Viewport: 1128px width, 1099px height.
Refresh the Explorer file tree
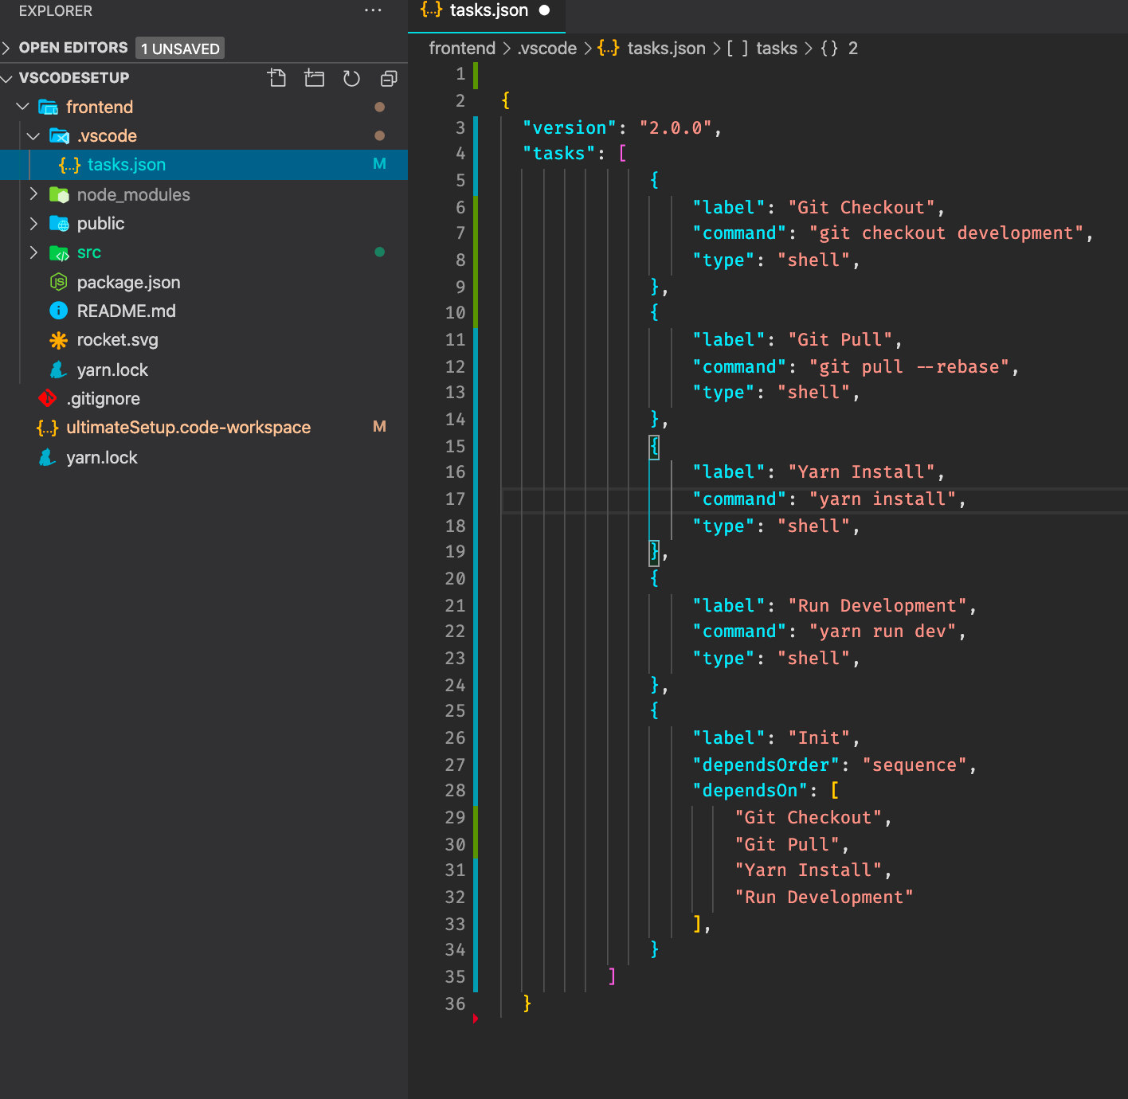[x=351, y=78]
